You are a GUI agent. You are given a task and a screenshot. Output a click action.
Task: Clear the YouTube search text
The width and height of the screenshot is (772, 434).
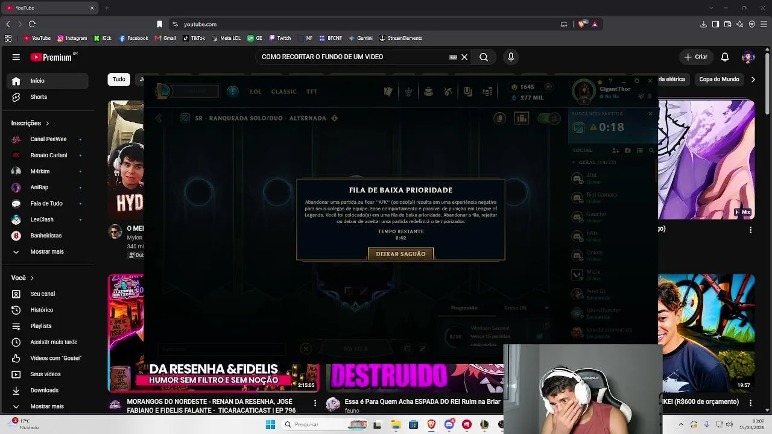[464, 57]
